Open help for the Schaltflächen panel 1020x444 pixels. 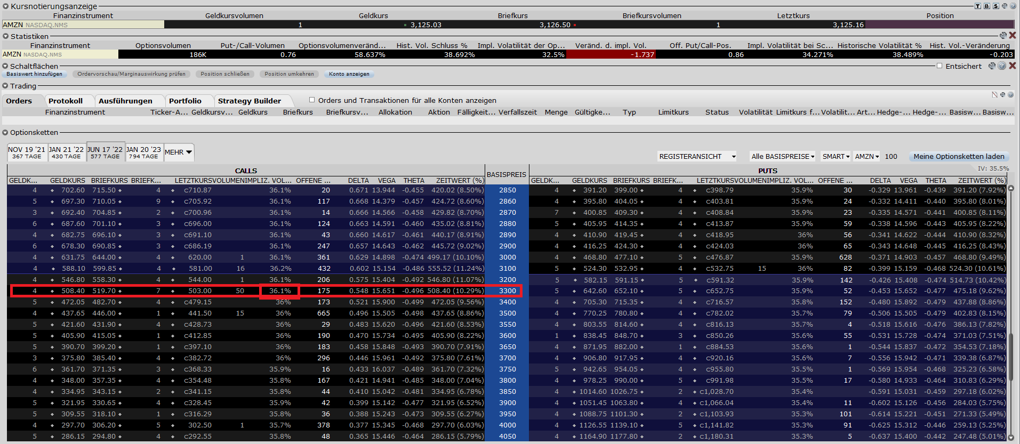1002,66
